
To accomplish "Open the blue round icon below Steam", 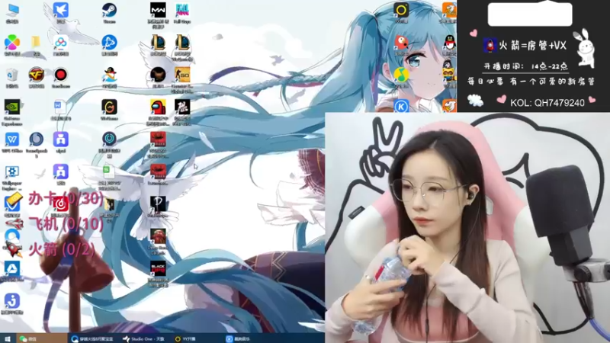I will (109, 43).
